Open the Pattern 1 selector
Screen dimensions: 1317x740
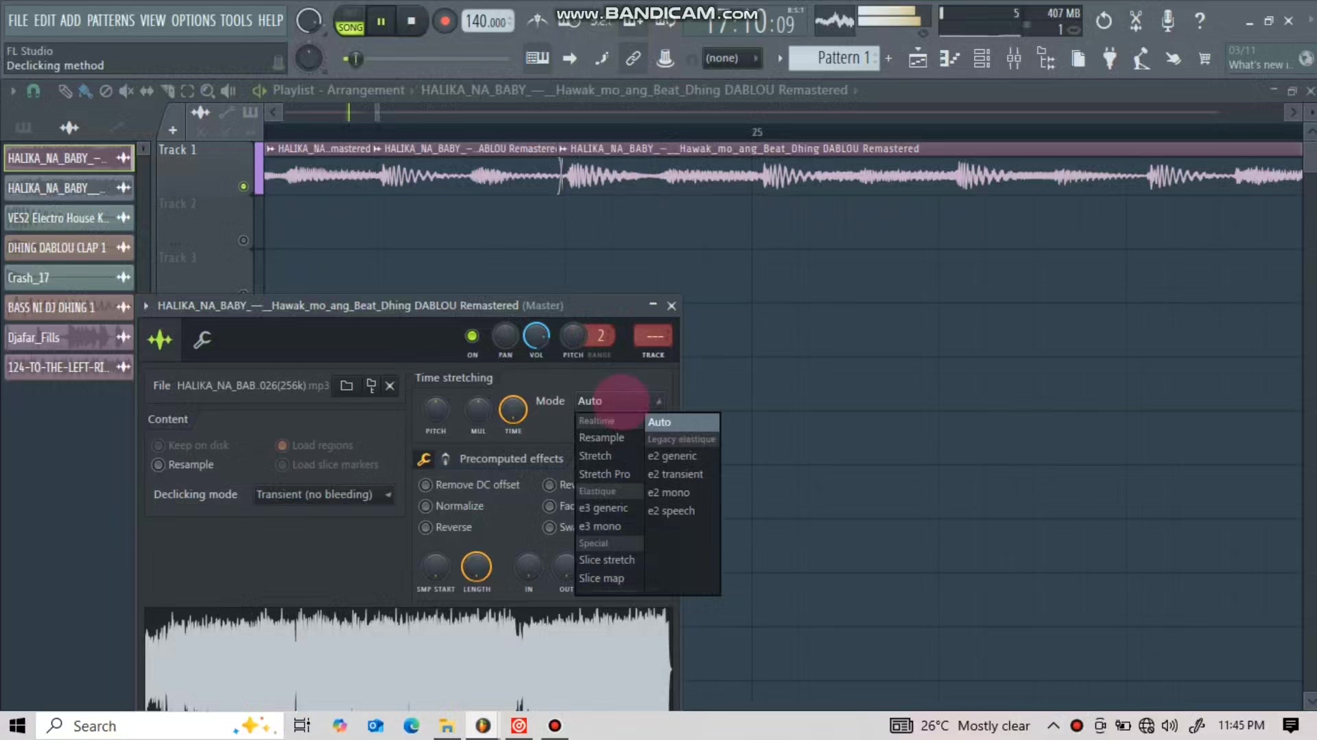pyautogui.click(x=833, y=58)
